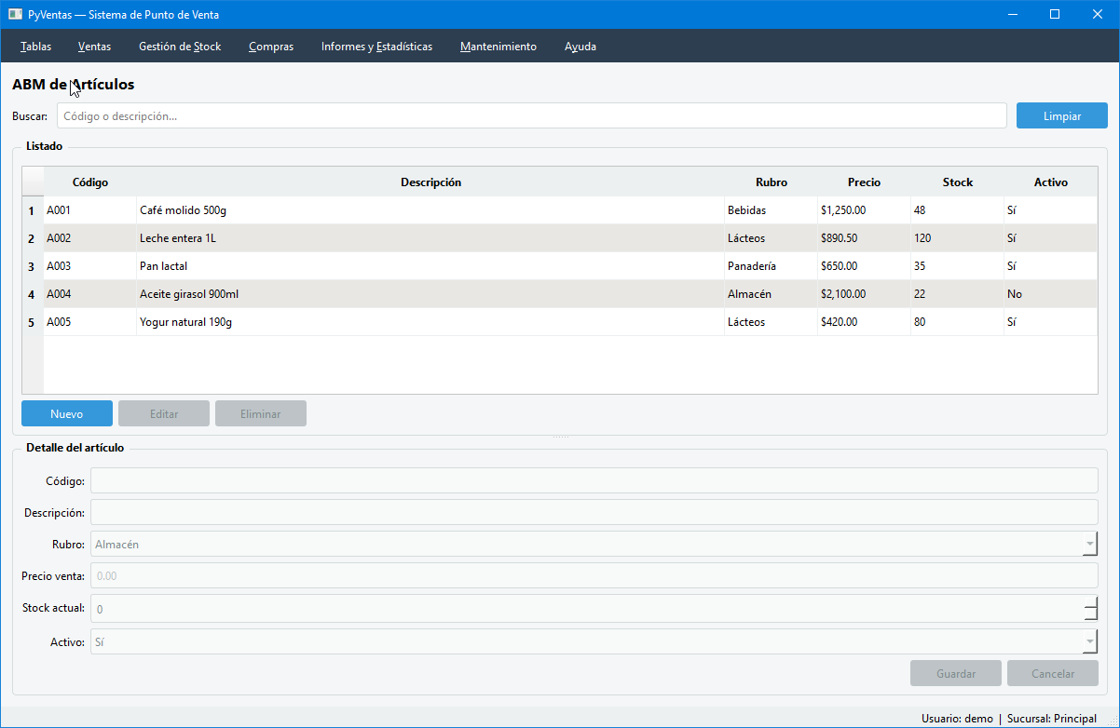Image resolution: width=1120 pixels, height=728 pixels.
Task: Open the Tablas menu
Action: pyautogui.click(x=36, y=47)
